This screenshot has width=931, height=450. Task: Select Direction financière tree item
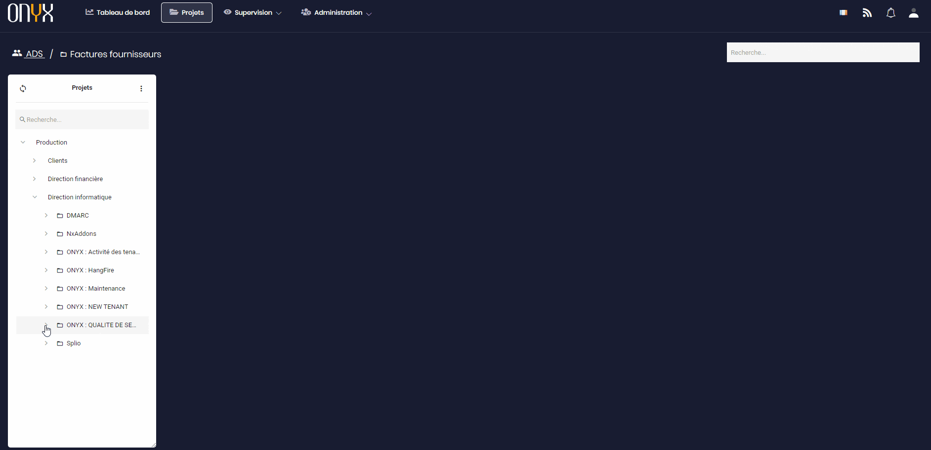click(x=75, y=179)
